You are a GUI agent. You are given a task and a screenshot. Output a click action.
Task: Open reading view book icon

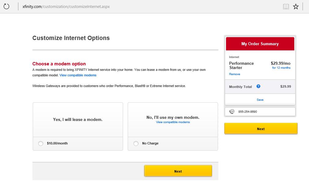286,6
